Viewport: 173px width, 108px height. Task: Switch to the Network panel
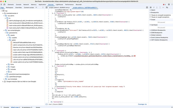[26, 4]
